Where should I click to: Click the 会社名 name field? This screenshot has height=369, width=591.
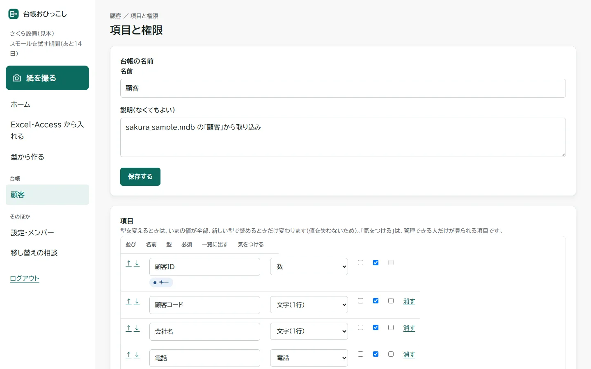tap(205, 332)
